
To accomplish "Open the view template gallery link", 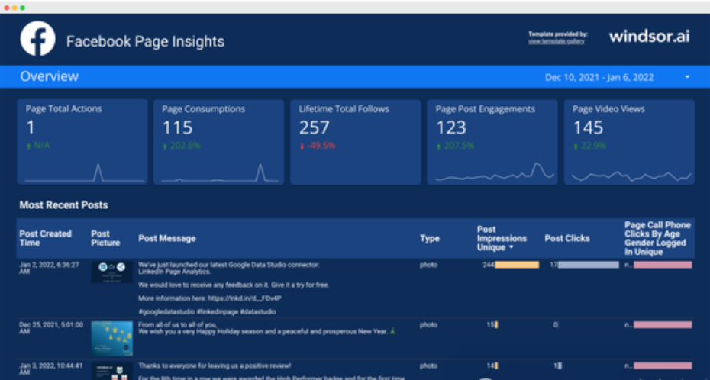I will [x=556, y=41].
